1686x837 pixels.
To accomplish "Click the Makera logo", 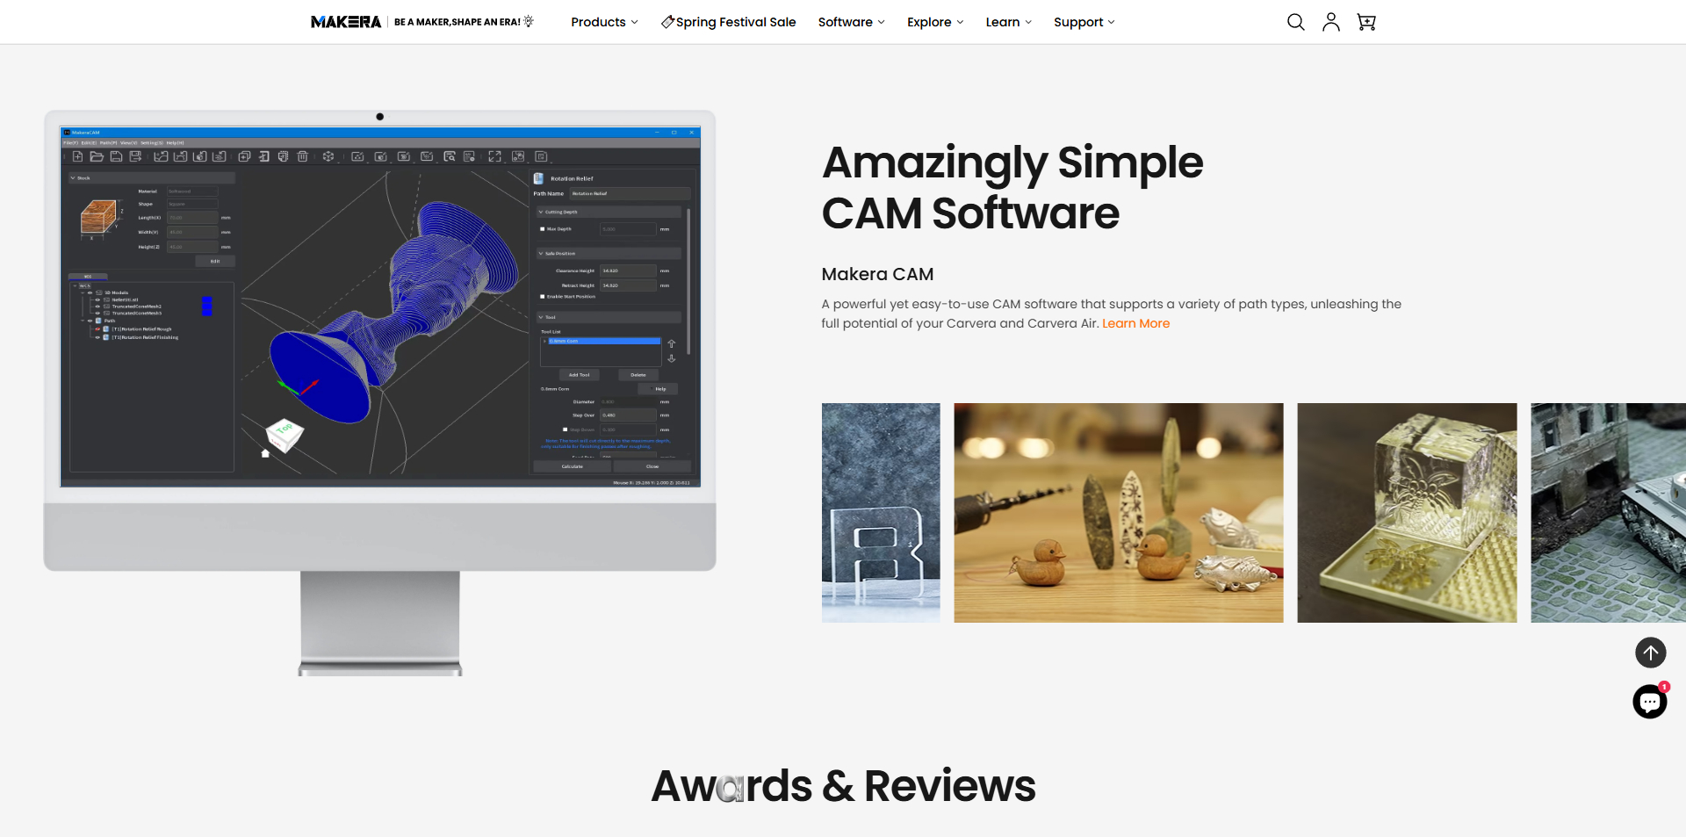I will [x=346, y=22].
